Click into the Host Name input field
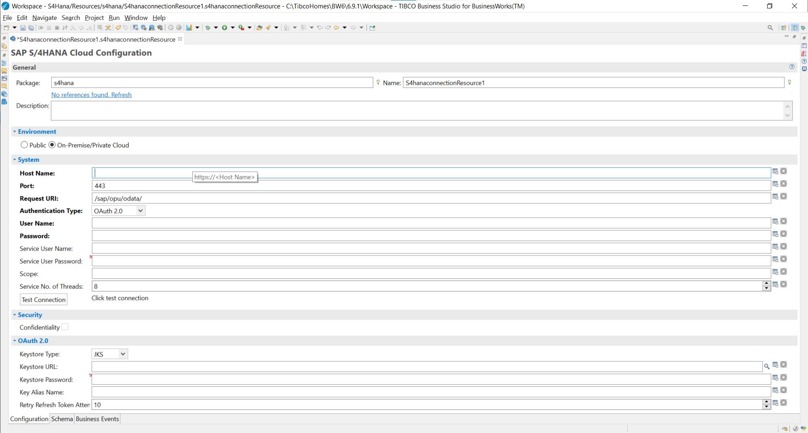The height and width of the screenshot is (433, 808). (431, 173)
